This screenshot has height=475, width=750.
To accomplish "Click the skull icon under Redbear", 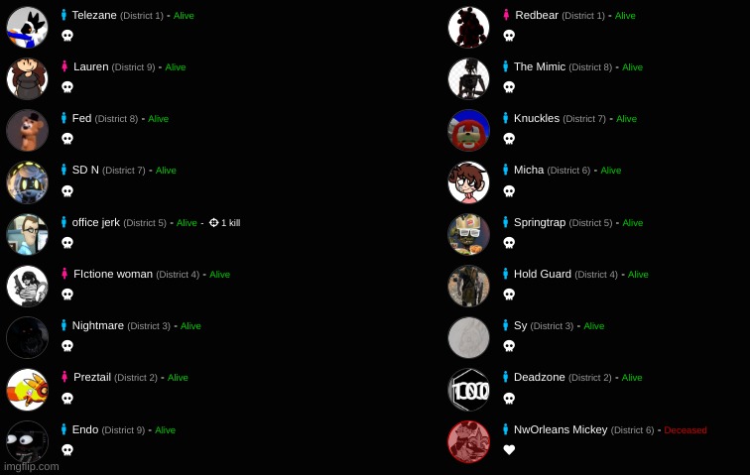I will pos(509,36).
